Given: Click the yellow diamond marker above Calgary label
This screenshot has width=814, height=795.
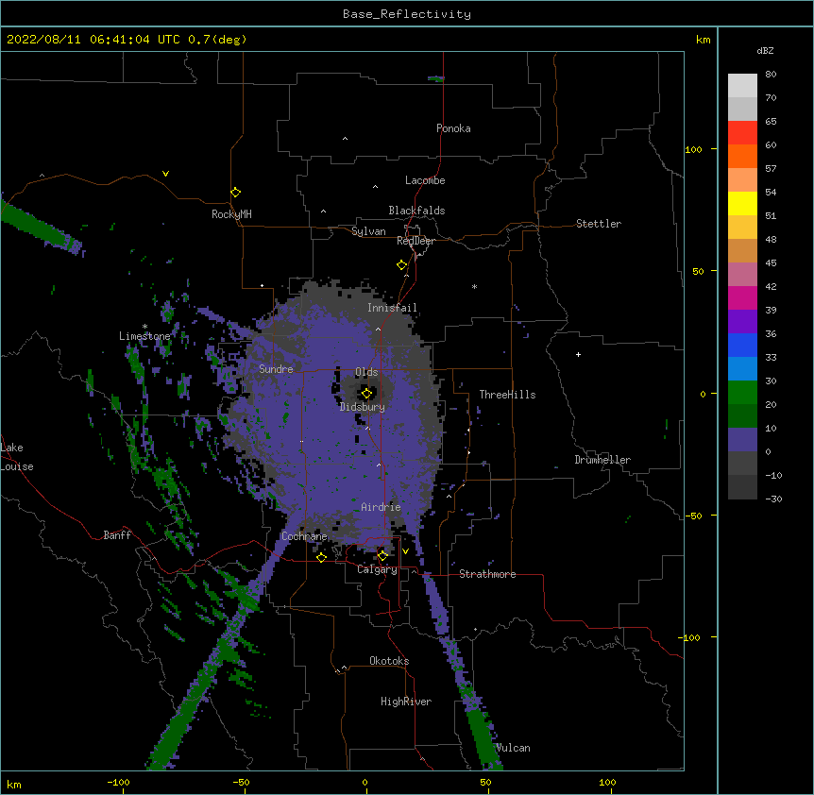Looking at the screenshot, I should (382, 556).
